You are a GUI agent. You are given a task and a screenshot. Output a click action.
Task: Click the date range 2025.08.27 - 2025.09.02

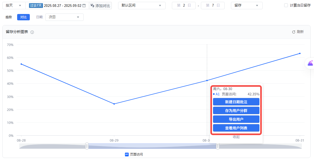(x=62, y=6)
